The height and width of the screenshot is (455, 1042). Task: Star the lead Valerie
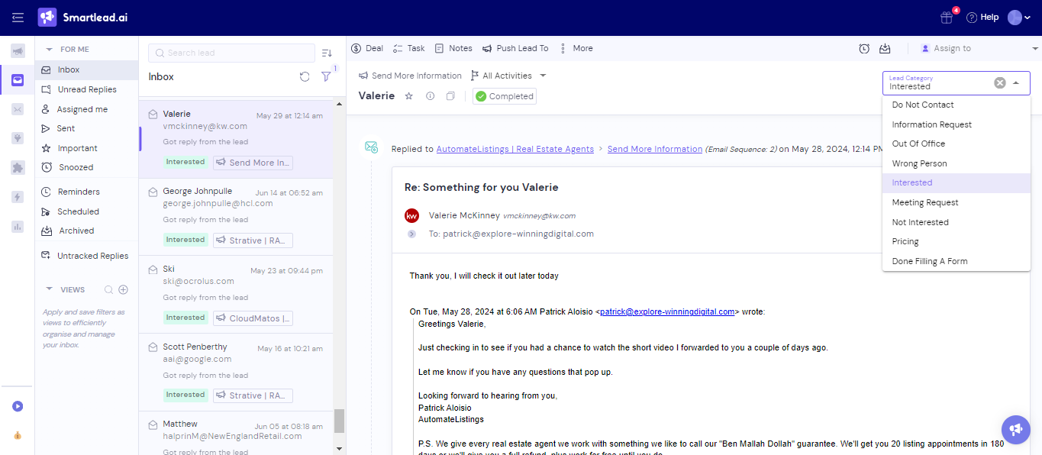(408, 96)
